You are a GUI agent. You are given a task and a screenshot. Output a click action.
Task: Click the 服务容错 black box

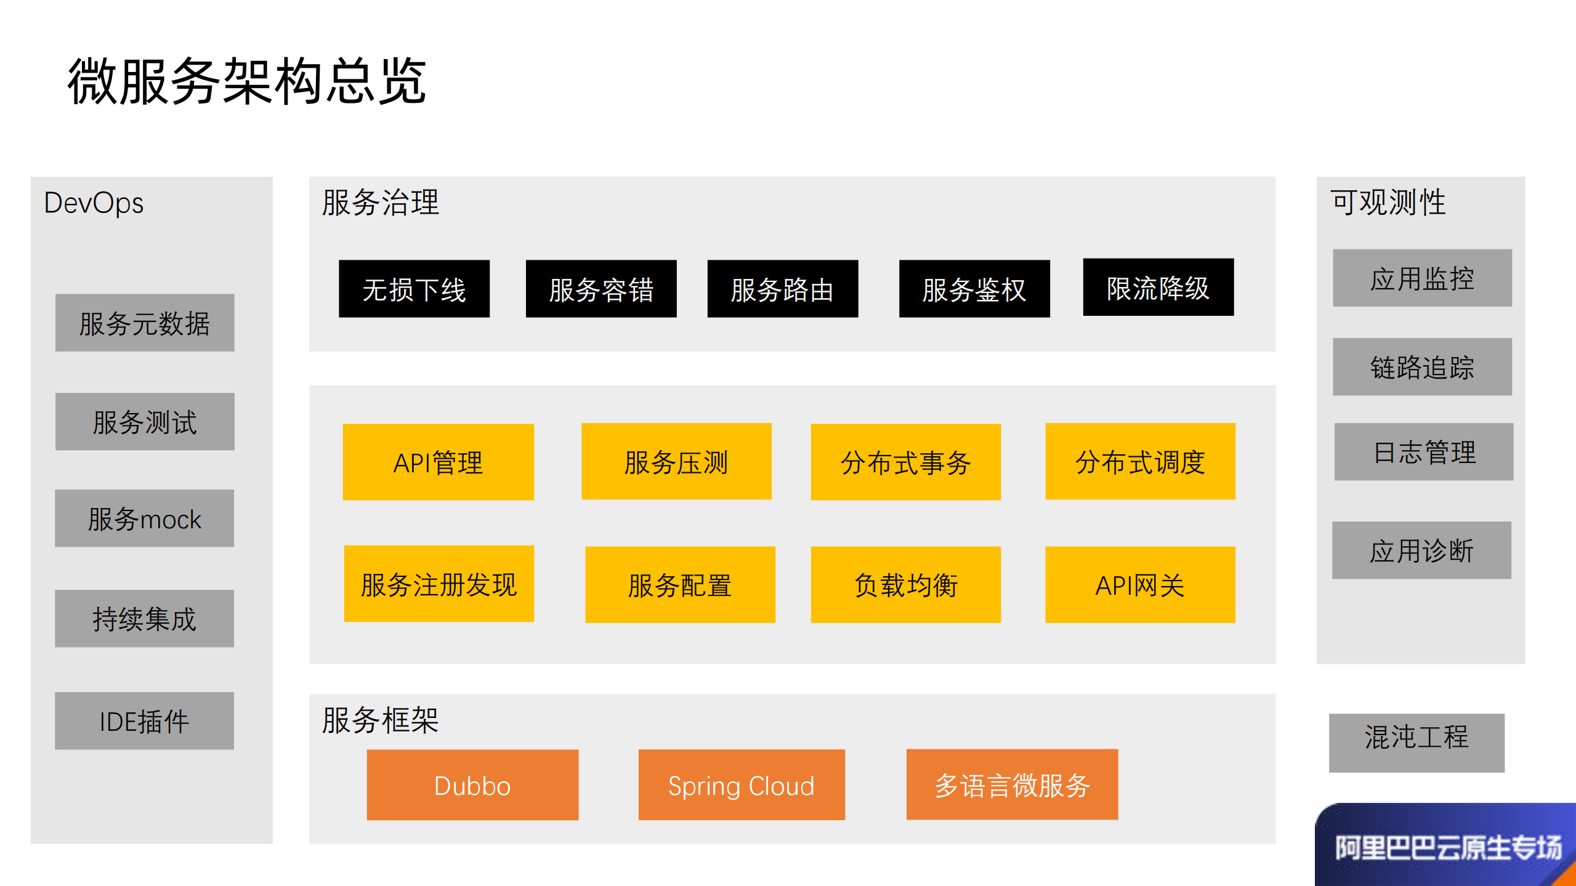[x=600, y=290]
